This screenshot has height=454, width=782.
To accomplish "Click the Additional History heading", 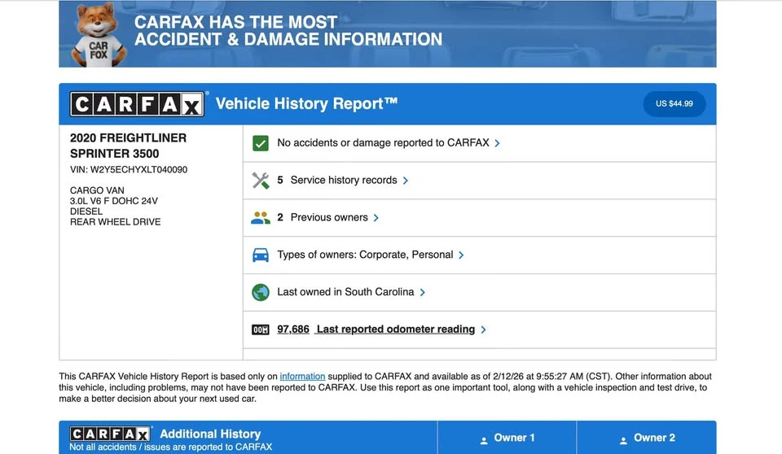I will [210, 434].
